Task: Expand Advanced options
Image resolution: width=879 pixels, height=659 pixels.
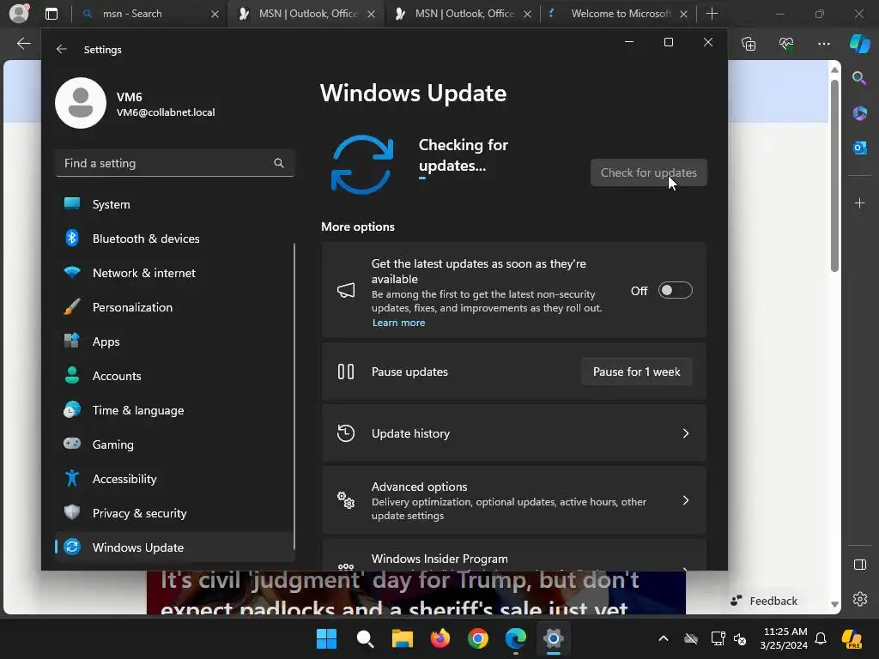Action: point(513,500)
